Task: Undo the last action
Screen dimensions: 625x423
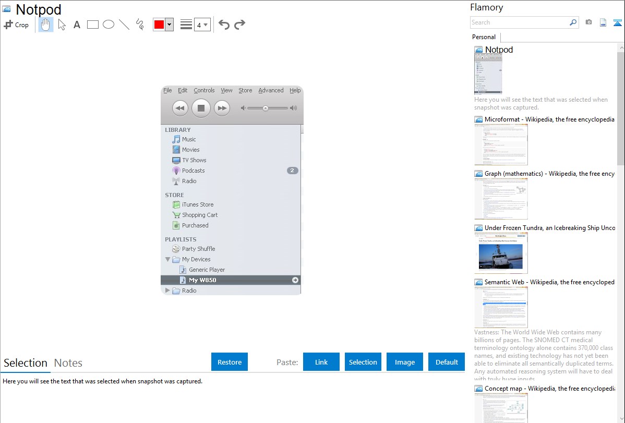Action: point(224,25)
